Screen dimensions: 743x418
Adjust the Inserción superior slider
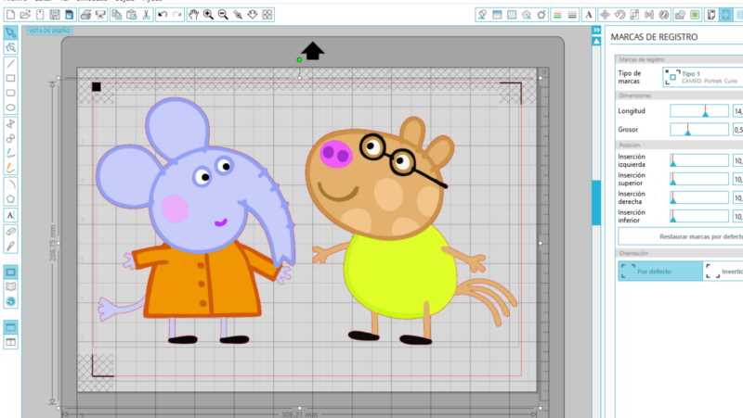699,179
